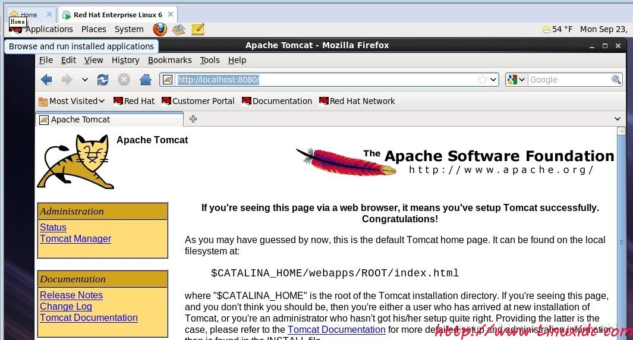Click the Tomcat cat logo image
This screenshot has width=633, height=340.
(x=75, y=162)
